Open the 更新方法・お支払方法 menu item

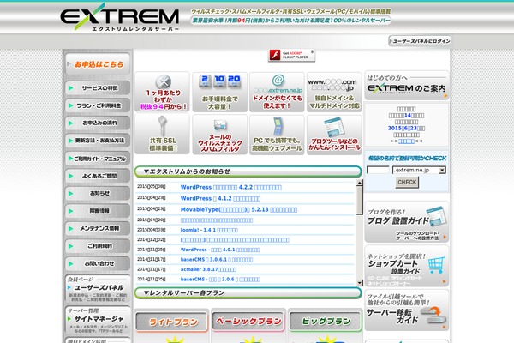98,141
